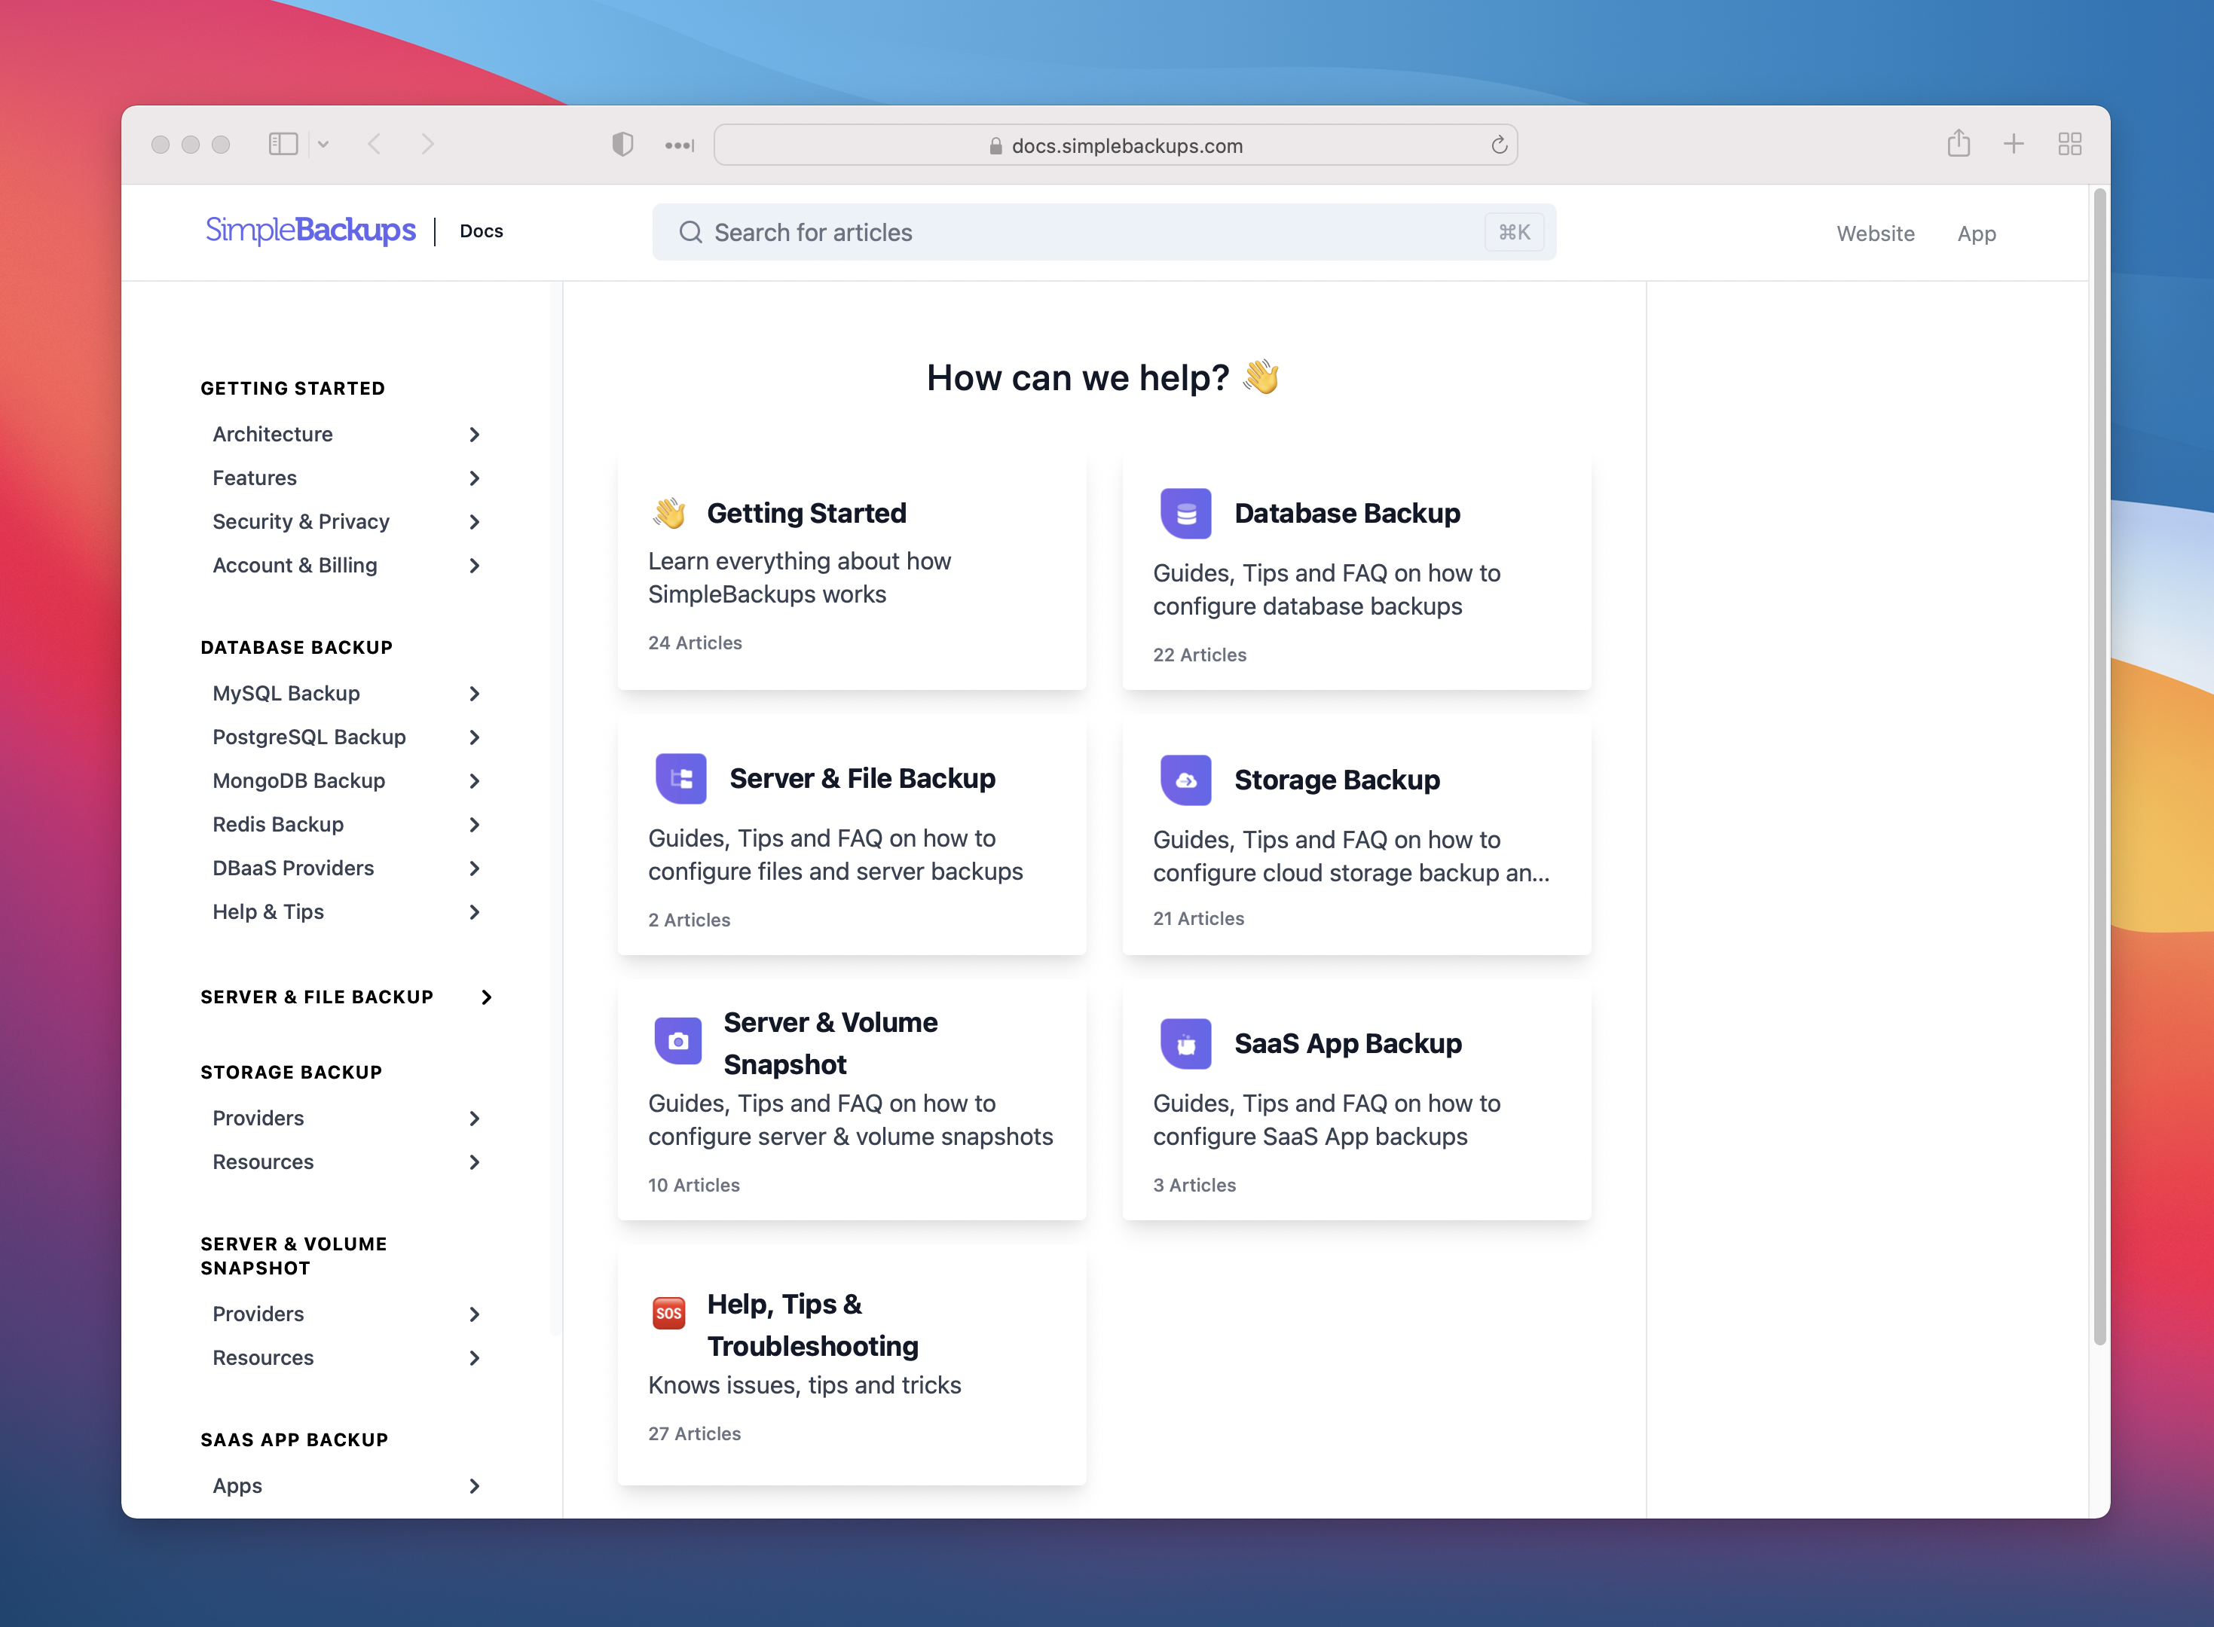Click the SaaS App Backup icon
The height and width of the screenshot is (1627, 2214).
[1185, 1043]
